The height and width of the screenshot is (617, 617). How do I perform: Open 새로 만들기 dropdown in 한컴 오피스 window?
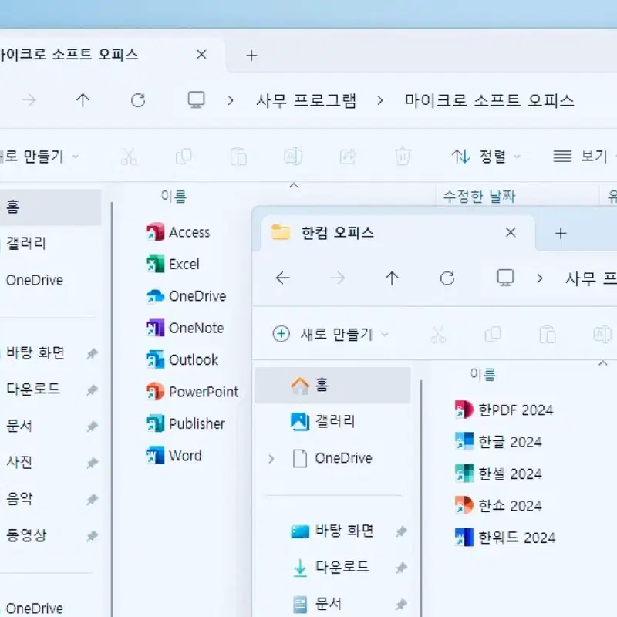[331, 334]
